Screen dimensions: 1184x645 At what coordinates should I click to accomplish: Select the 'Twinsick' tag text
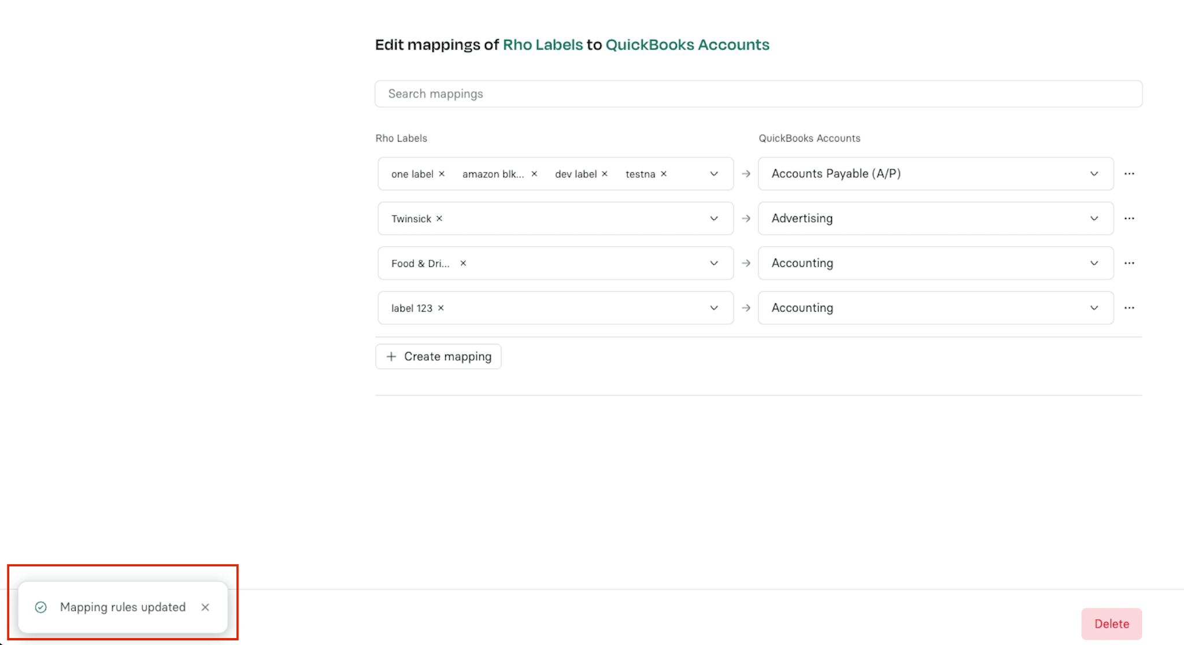tap(411, 218)
